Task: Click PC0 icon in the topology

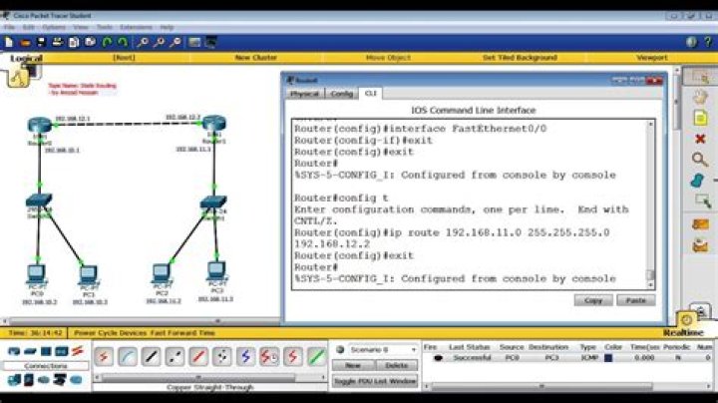Action: pos(36,274)
